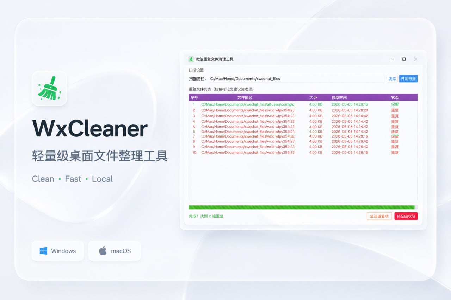Image resolution: width=451 pixels, height=300 pixels.
Task: Maximize the 微信重复文件清理工具 window
Action: coord(404,59)
